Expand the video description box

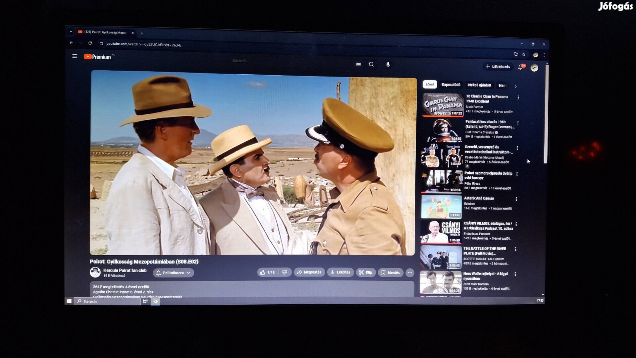pos(252,289)
